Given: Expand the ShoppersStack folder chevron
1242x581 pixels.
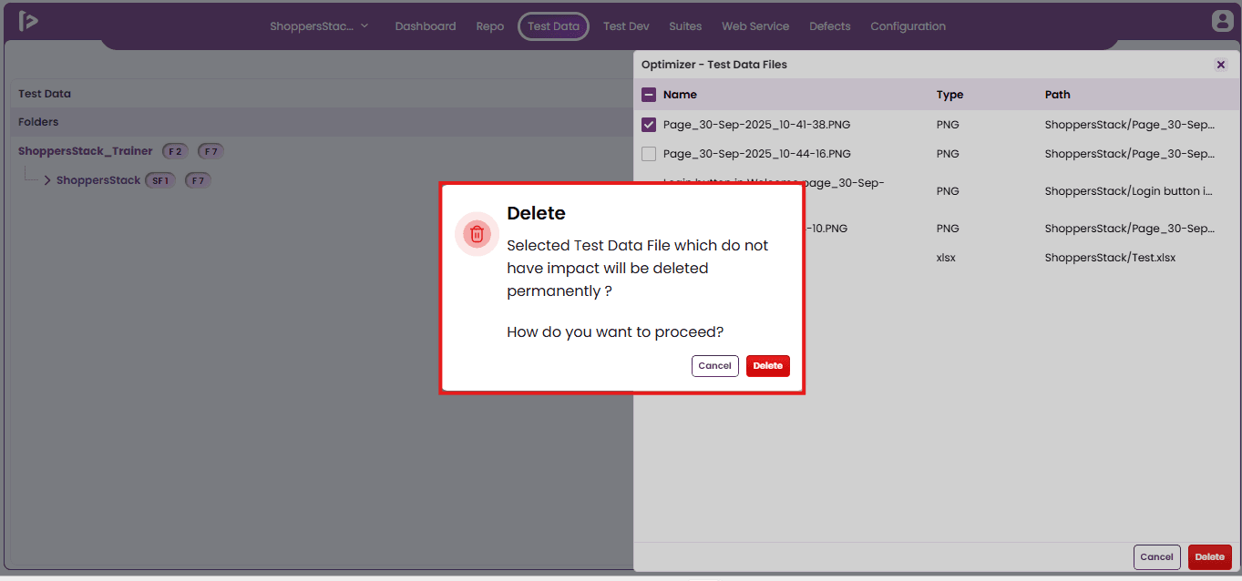Looking at the screenshot, I should [47, 180].
